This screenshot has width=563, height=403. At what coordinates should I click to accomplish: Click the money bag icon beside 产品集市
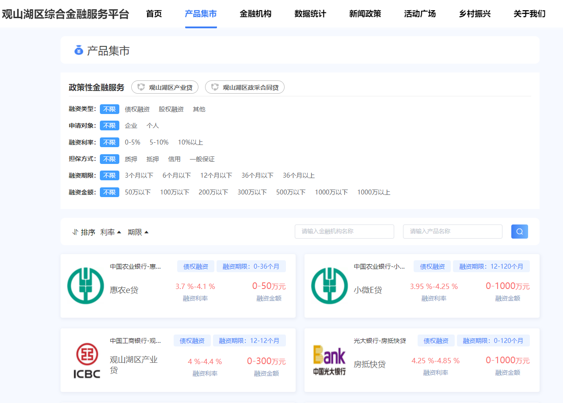click(x=79, y=51)
